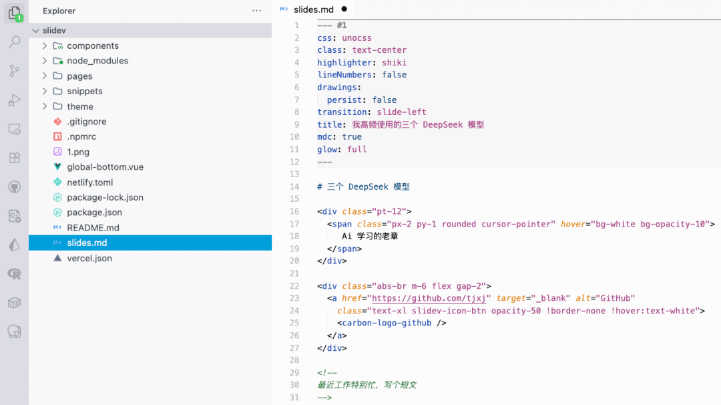
Task: Open the Explorer view in activity bar
Action: [15, 13]
